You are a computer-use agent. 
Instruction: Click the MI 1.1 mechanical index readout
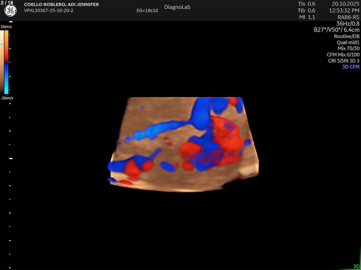tap(306, 17)
